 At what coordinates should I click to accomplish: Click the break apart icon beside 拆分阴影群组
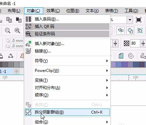[x=28, y=112]
